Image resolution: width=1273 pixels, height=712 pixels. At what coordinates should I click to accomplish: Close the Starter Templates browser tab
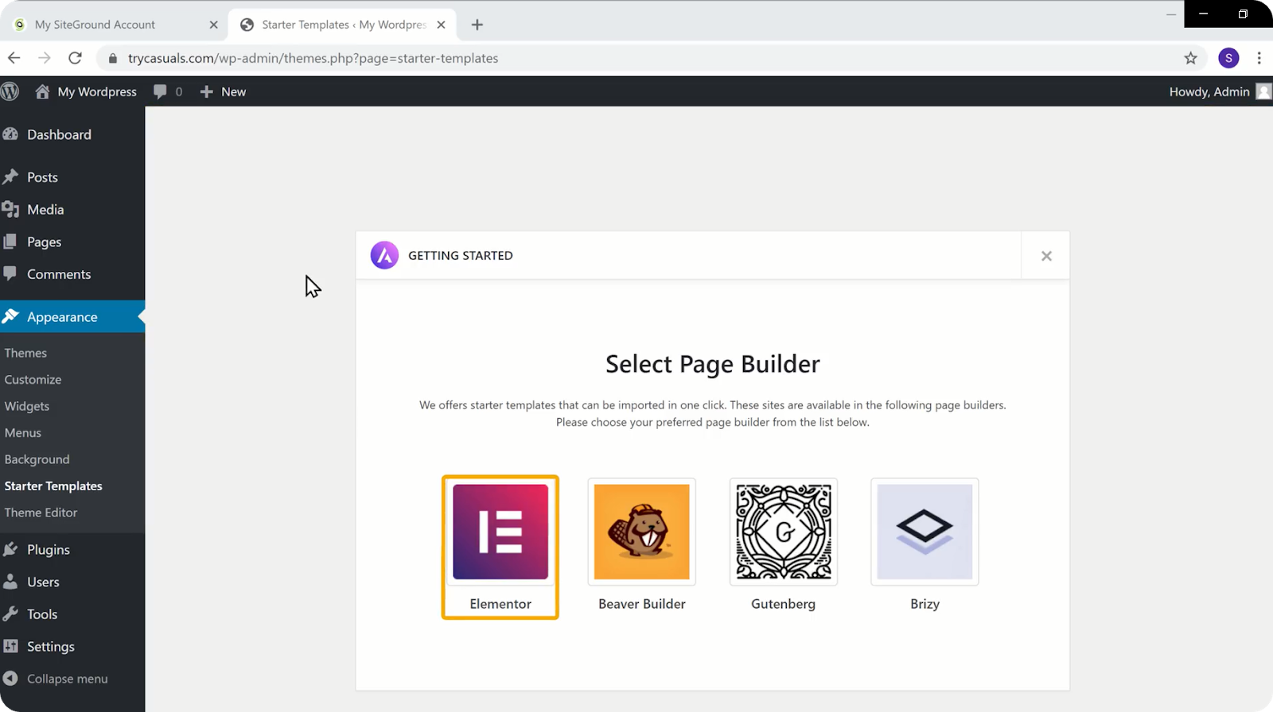point(441,25)
